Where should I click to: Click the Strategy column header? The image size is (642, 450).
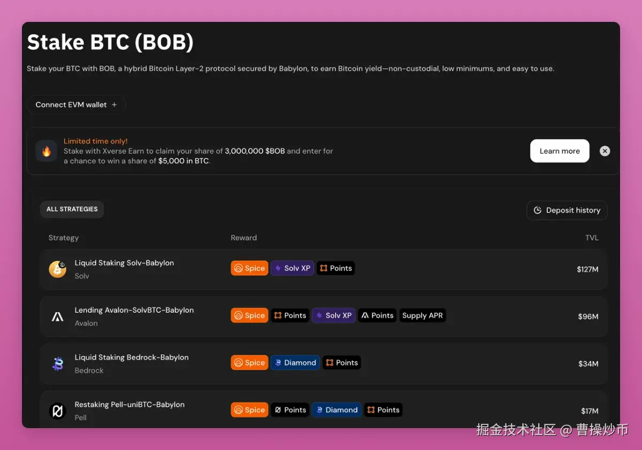click(x=64, y=238)
